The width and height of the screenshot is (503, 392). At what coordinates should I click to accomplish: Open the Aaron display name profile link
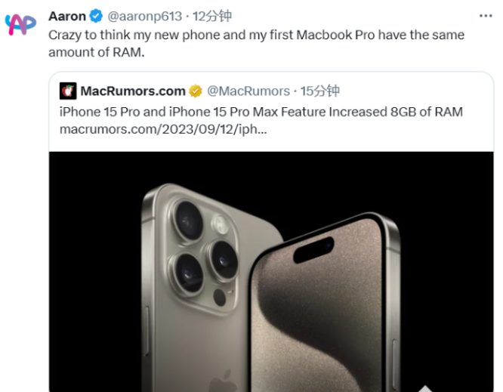[x=67, y=16]
